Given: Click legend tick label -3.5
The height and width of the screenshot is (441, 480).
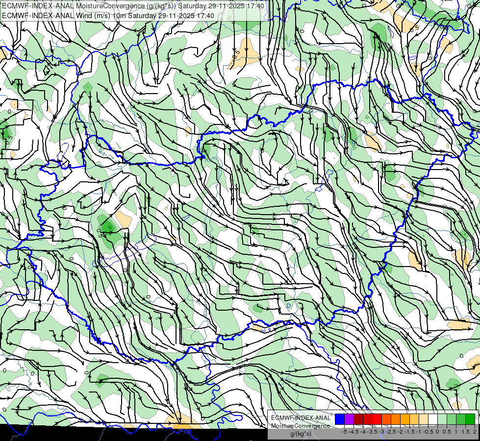Looking at the screenshot, I should click(372, 432).
